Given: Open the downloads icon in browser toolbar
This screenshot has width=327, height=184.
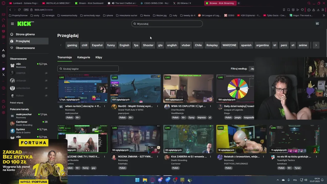Looking at the screenshot, I should [318, 10].
